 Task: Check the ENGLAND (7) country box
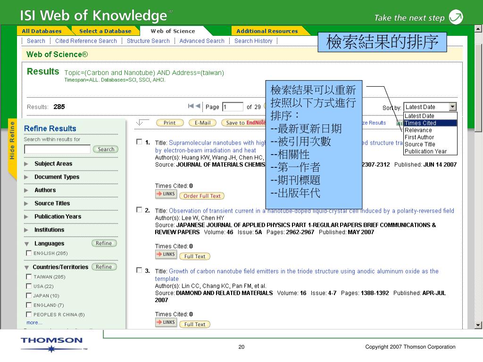(29, 305)
